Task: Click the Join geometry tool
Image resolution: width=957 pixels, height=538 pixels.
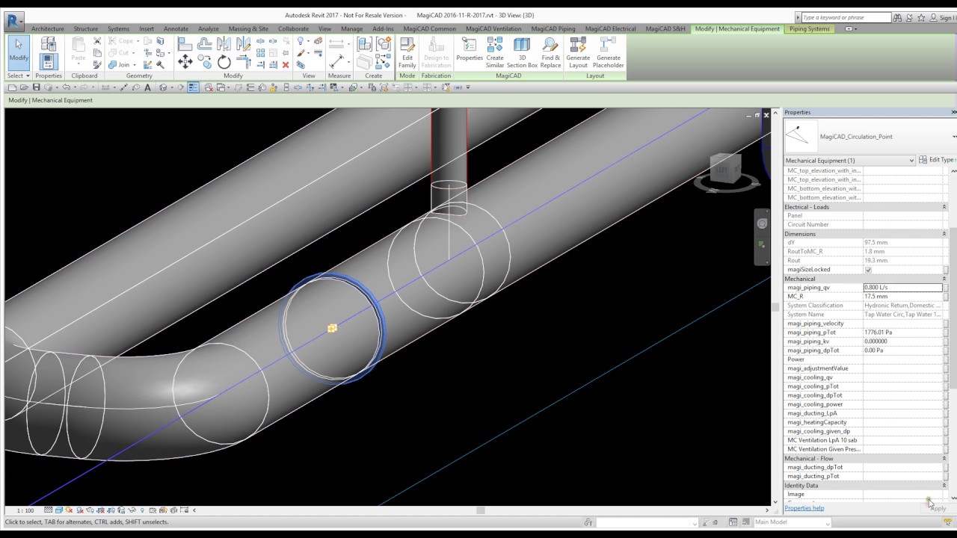Action: (120, 65)
